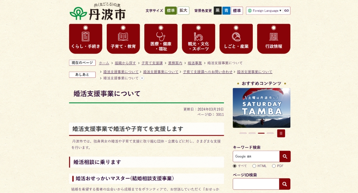Viewport: 358px width, 193px height.
Task: Open the 子育て・教育 category
Action: 123,39
